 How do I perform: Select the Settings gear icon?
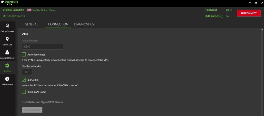[x=7, y=66]
